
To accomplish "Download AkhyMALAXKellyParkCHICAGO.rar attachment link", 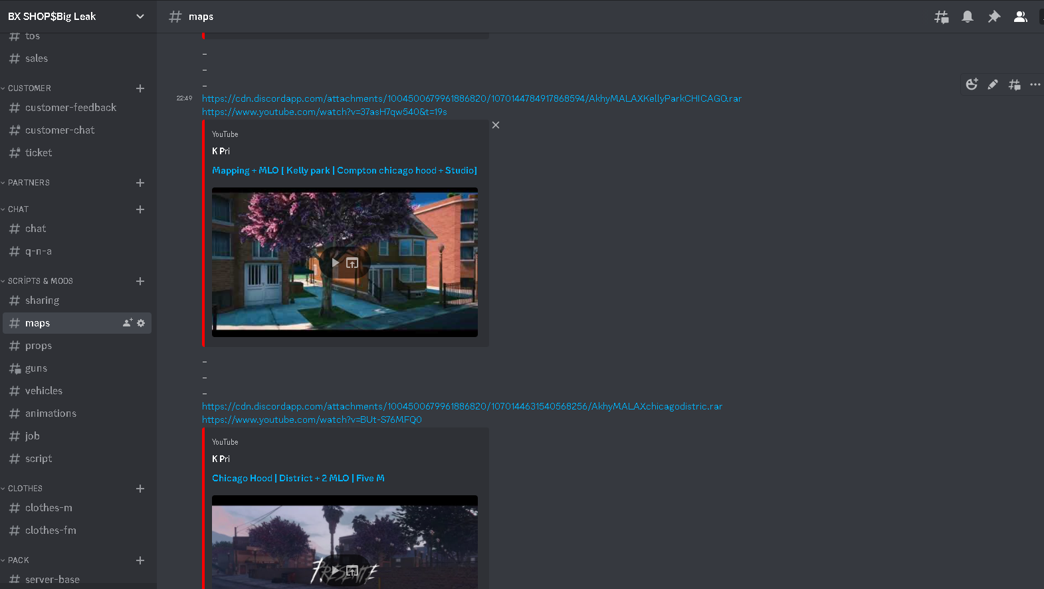I will click(x=472, y=98).
